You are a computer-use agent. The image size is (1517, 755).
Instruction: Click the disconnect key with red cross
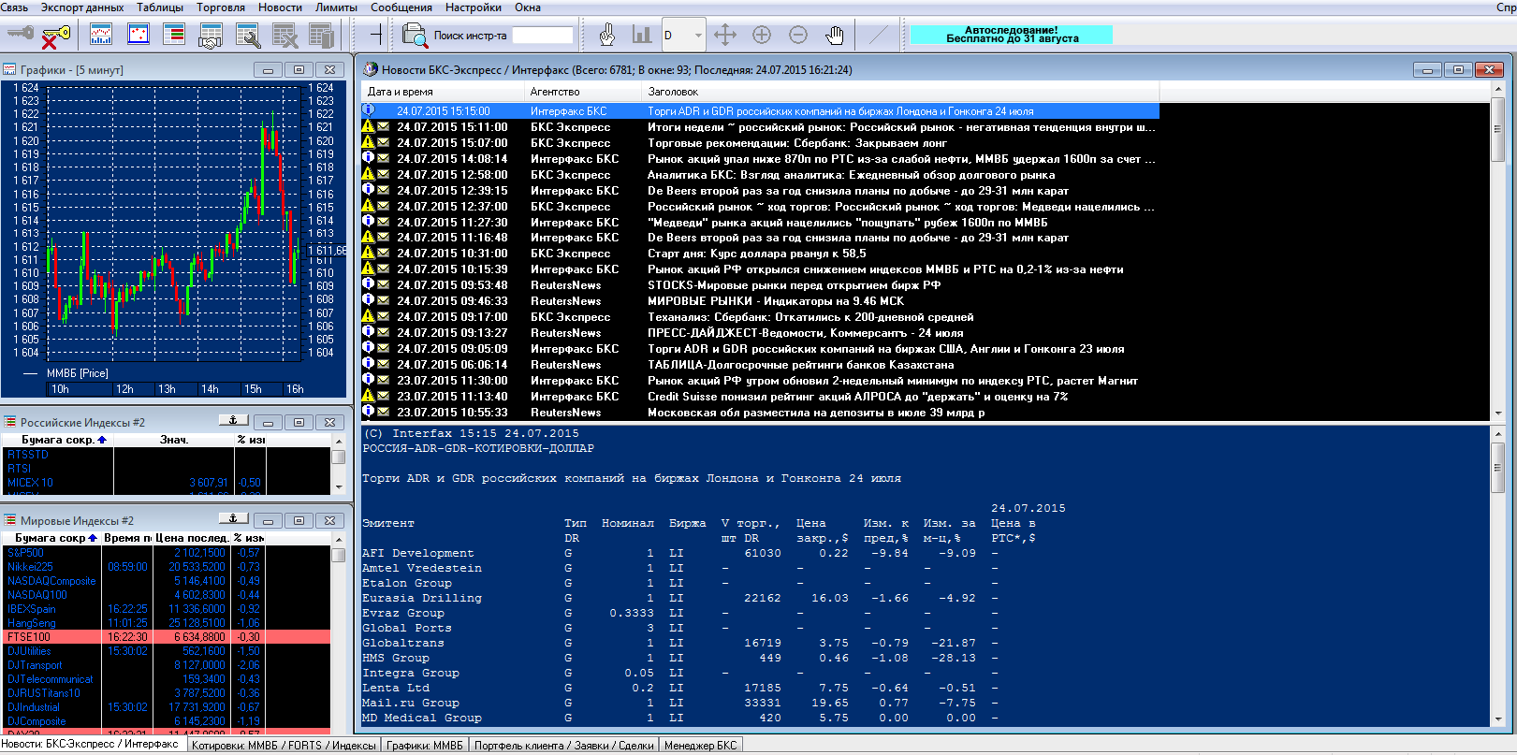pyautogui.click(x=56, y=36)
